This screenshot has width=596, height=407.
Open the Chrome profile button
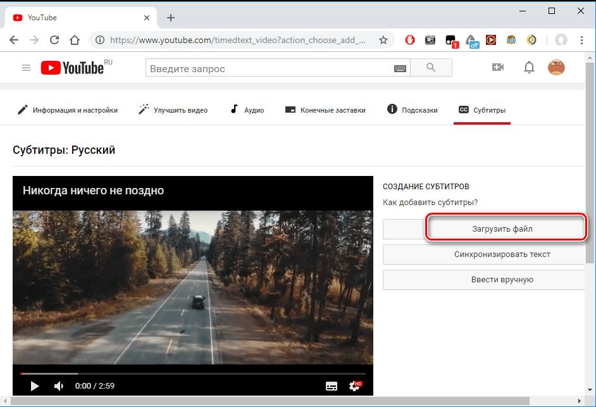(561, 40)
